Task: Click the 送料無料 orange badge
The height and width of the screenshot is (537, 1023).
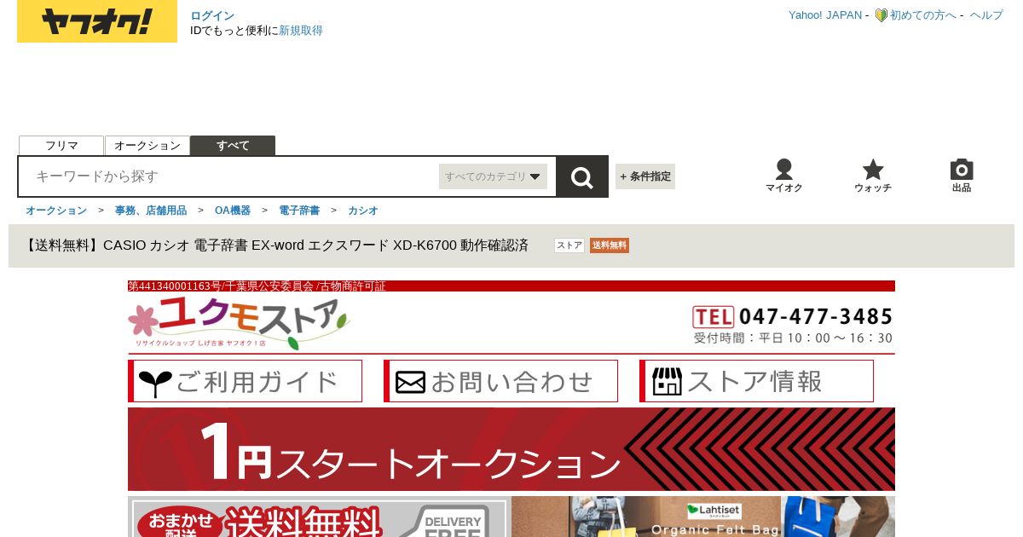Action: (x=610, y=245)
